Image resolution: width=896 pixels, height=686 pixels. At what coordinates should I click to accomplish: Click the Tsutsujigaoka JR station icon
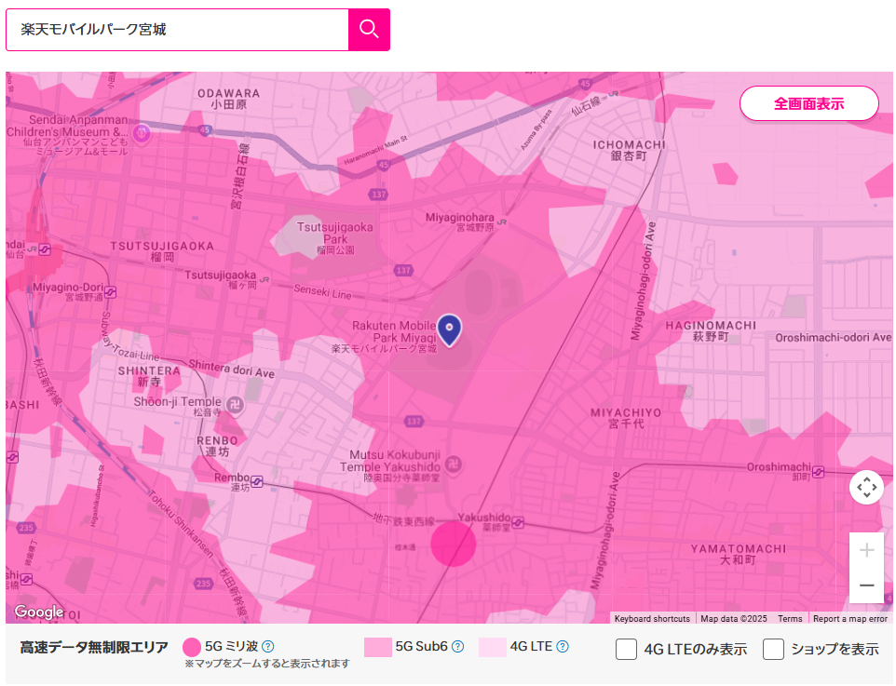[x=264, y=280]
